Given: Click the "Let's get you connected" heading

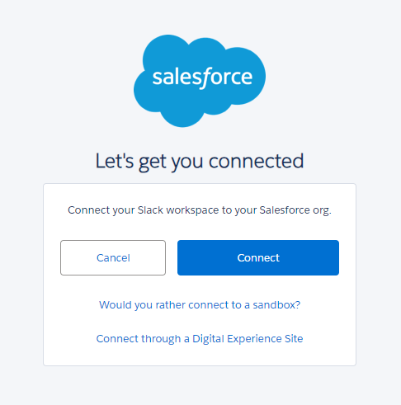Looking at the screenshot, I should pos(200,162).
